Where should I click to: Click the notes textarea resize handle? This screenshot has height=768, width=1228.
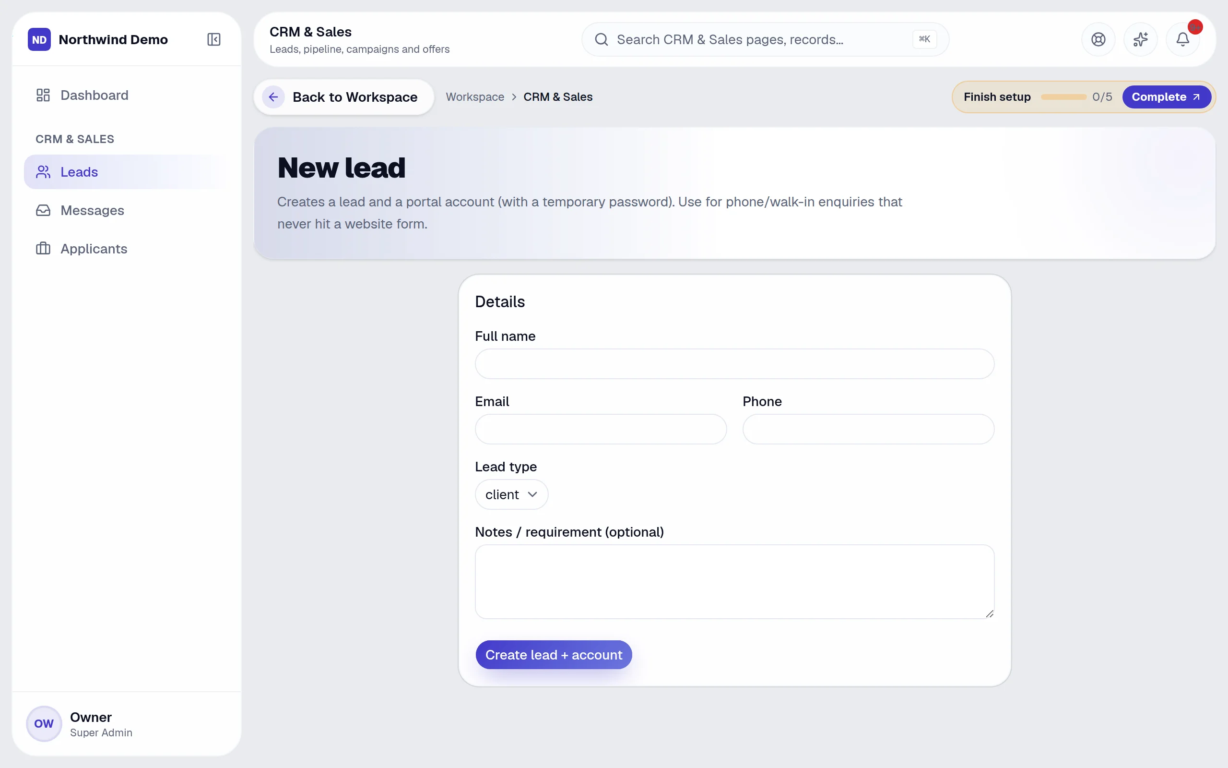coord(989,613)
